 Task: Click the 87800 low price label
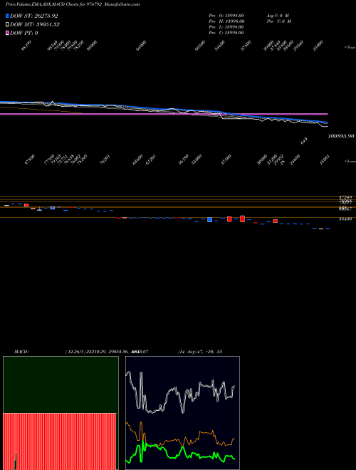coord(30,160)
